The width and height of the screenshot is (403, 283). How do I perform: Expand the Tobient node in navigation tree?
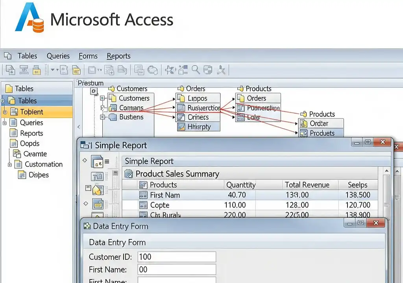(5, 112)
